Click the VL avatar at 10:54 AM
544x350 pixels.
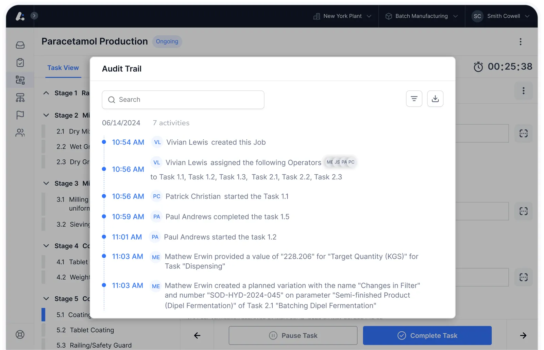tap(157, 142)
